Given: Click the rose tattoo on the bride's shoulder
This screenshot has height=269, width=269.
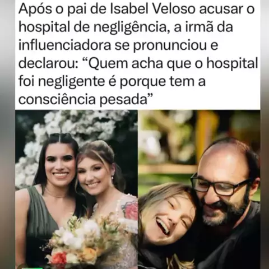Looking at the screenshot, I should click(x=129, y=208).
